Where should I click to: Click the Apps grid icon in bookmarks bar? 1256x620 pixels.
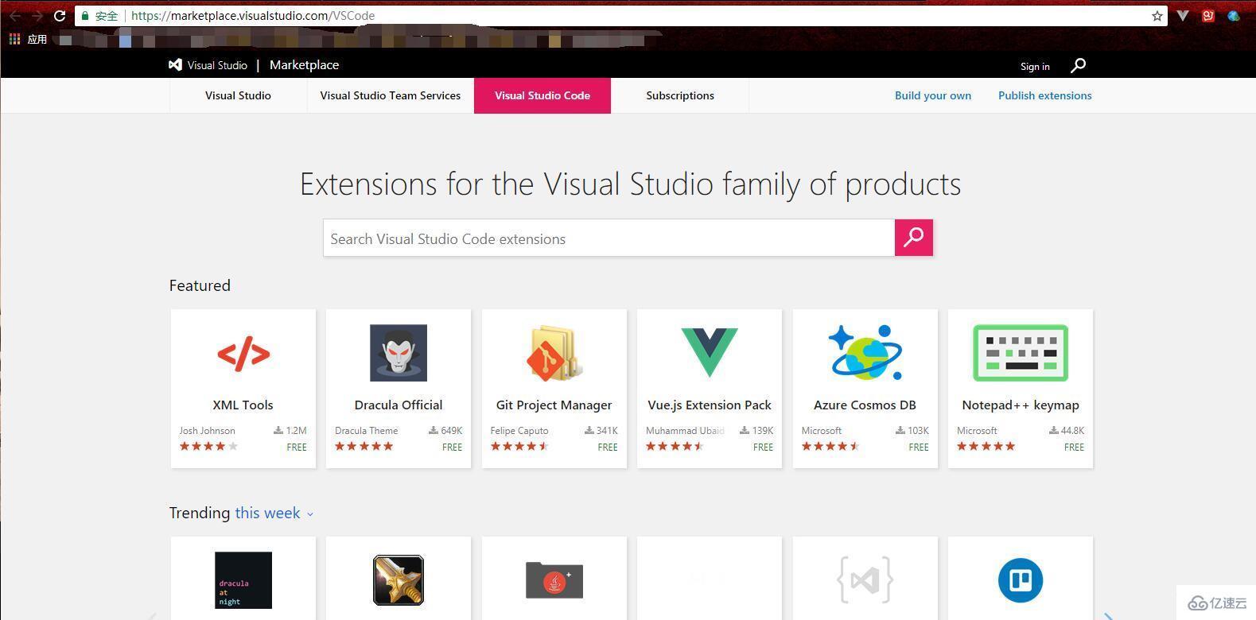tap(14, 38)
